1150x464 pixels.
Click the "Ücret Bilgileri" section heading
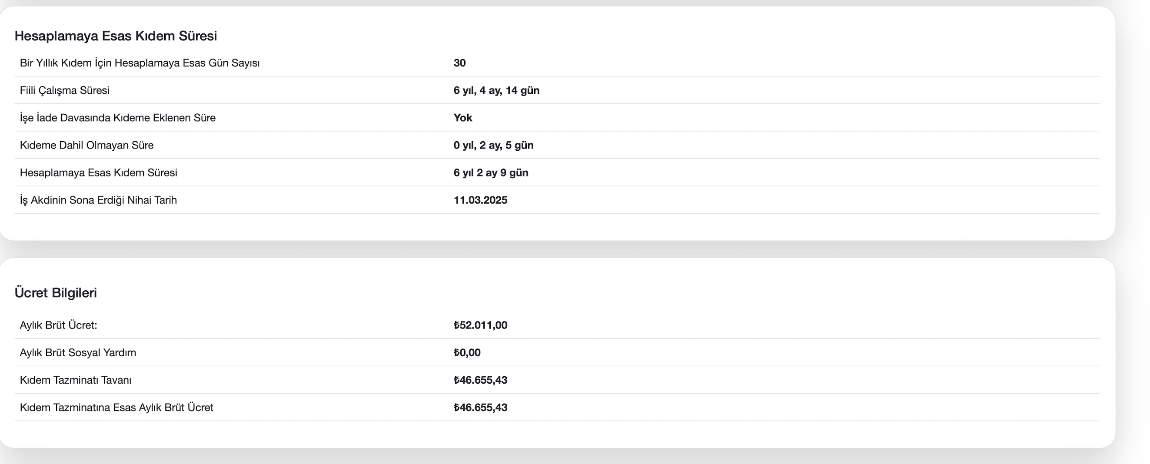(x=56, y=293)
